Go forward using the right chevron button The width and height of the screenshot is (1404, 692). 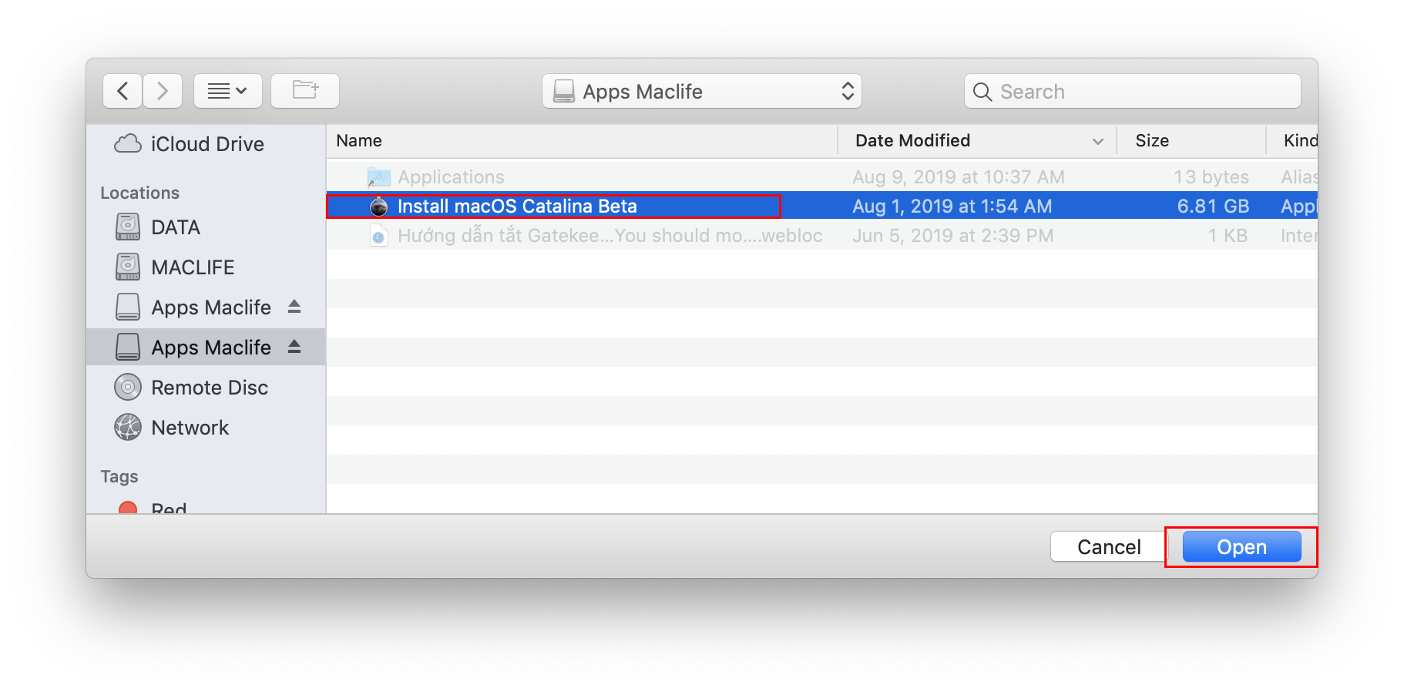163,92
